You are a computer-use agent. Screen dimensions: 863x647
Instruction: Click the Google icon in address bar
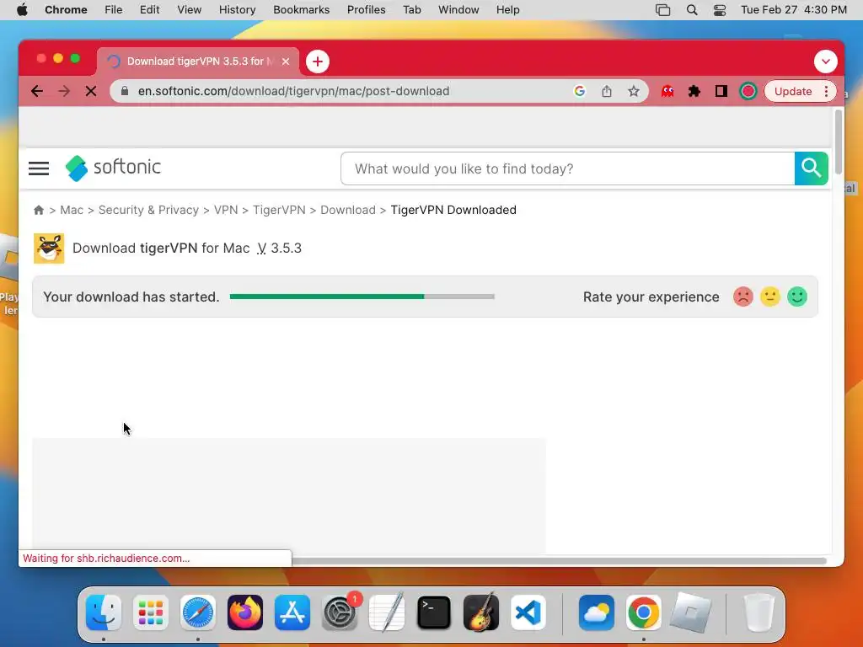pyautogui.click(x=580, y=91)
